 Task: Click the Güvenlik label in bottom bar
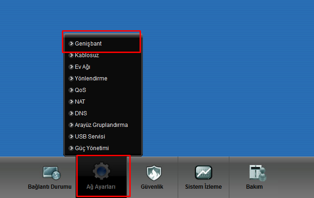pyautogui.click(x=152, y=186)
